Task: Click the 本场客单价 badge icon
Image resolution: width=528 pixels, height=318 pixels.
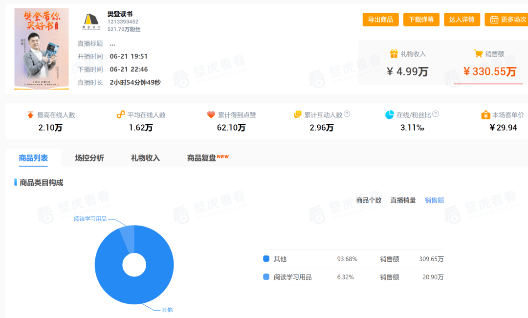Action: [485, 115]
